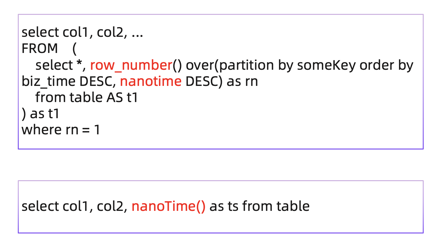
Task: Click the ellipsis after col2 in top query
Action: 137,33
